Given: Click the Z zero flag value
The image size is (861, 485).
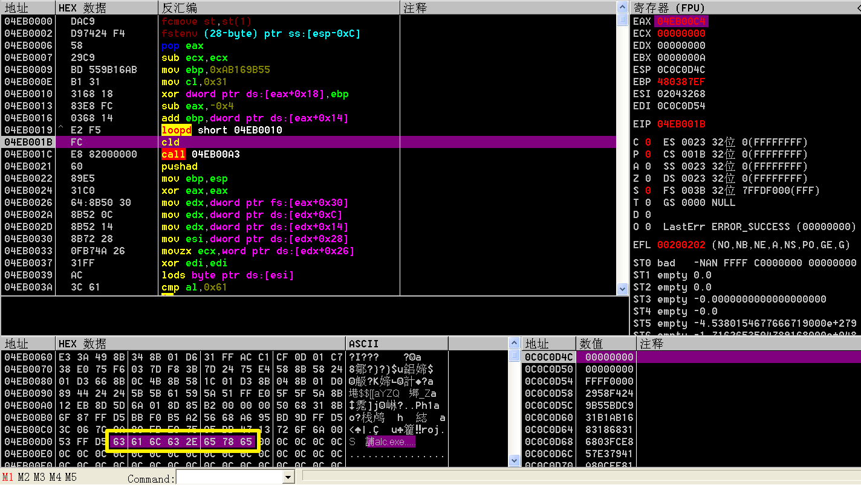Looking at the screenshot, I should [x=648, y=178].
